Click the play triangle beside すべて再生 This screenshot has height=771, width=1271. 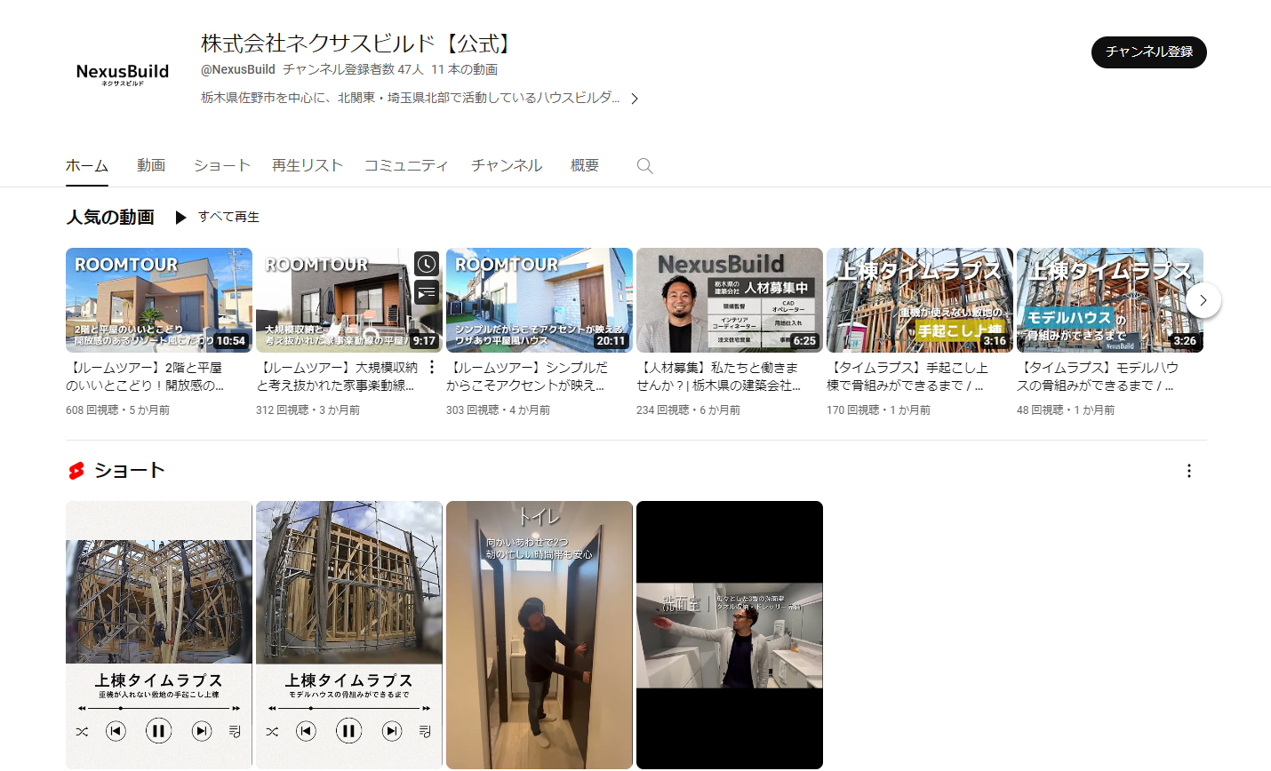pos(180,218)
